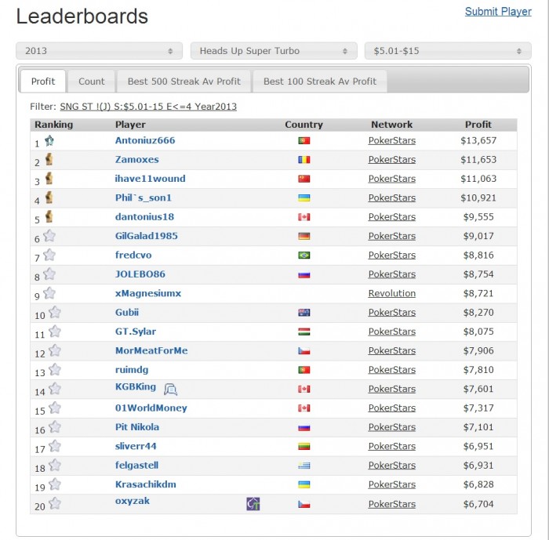Screen dimensions: 549x540
Task: Open the 2013 year dropdown
Action: (99, 51)
